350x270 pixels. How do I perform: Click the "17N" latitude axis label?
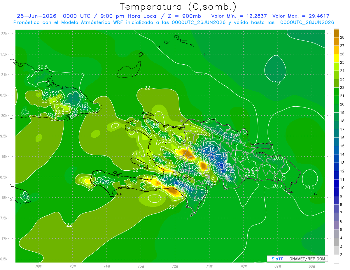tap(4, 239)
